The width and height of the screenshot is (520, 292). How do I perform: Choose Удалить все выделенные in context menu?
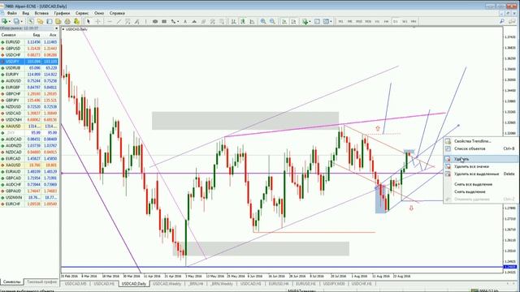tap(479, 174)
